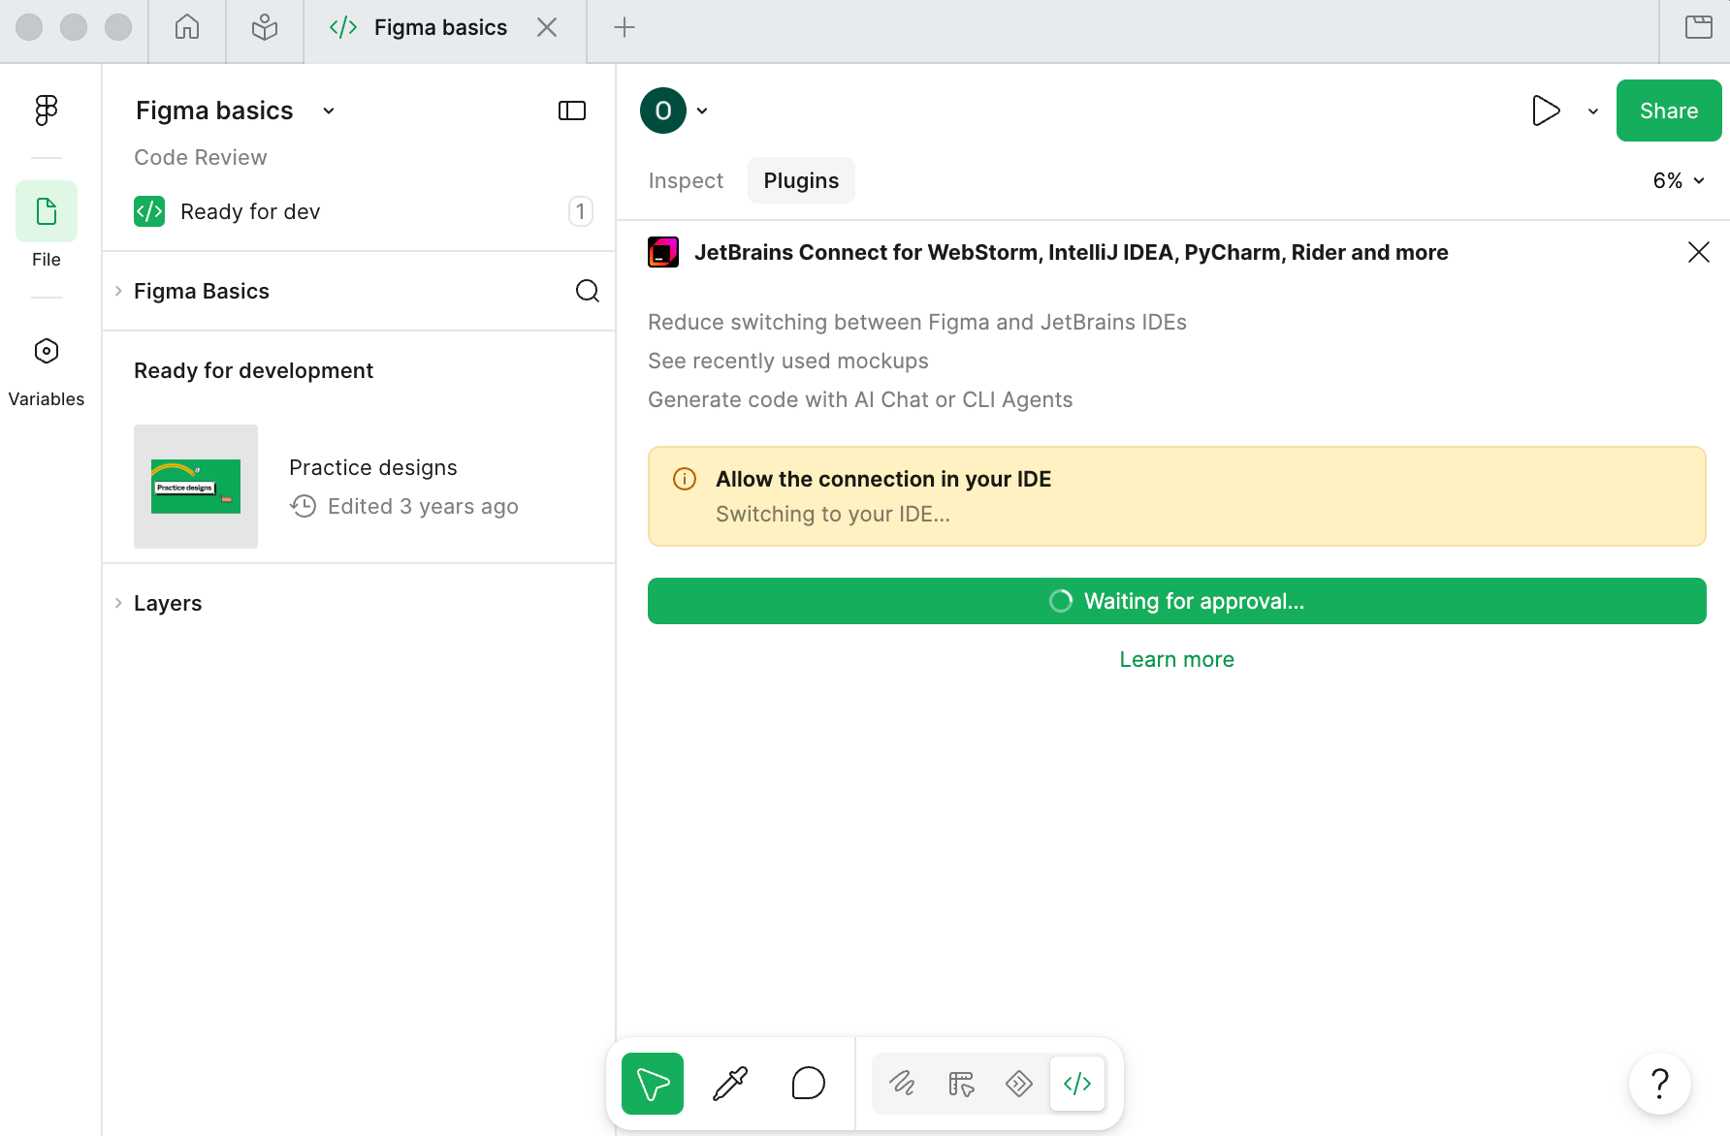
Task: Click the JetBrains Connect plugin title text
Action: (1072, 252)
